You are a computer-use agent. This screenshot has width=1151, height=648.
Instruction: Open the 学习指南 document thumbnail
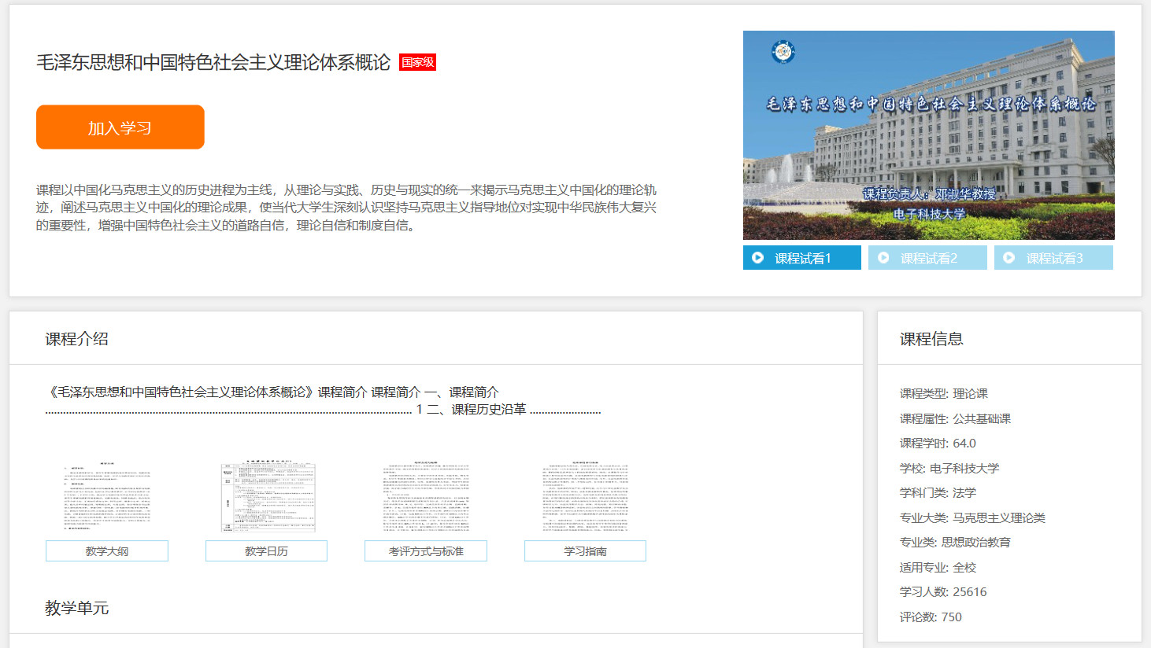585,497
